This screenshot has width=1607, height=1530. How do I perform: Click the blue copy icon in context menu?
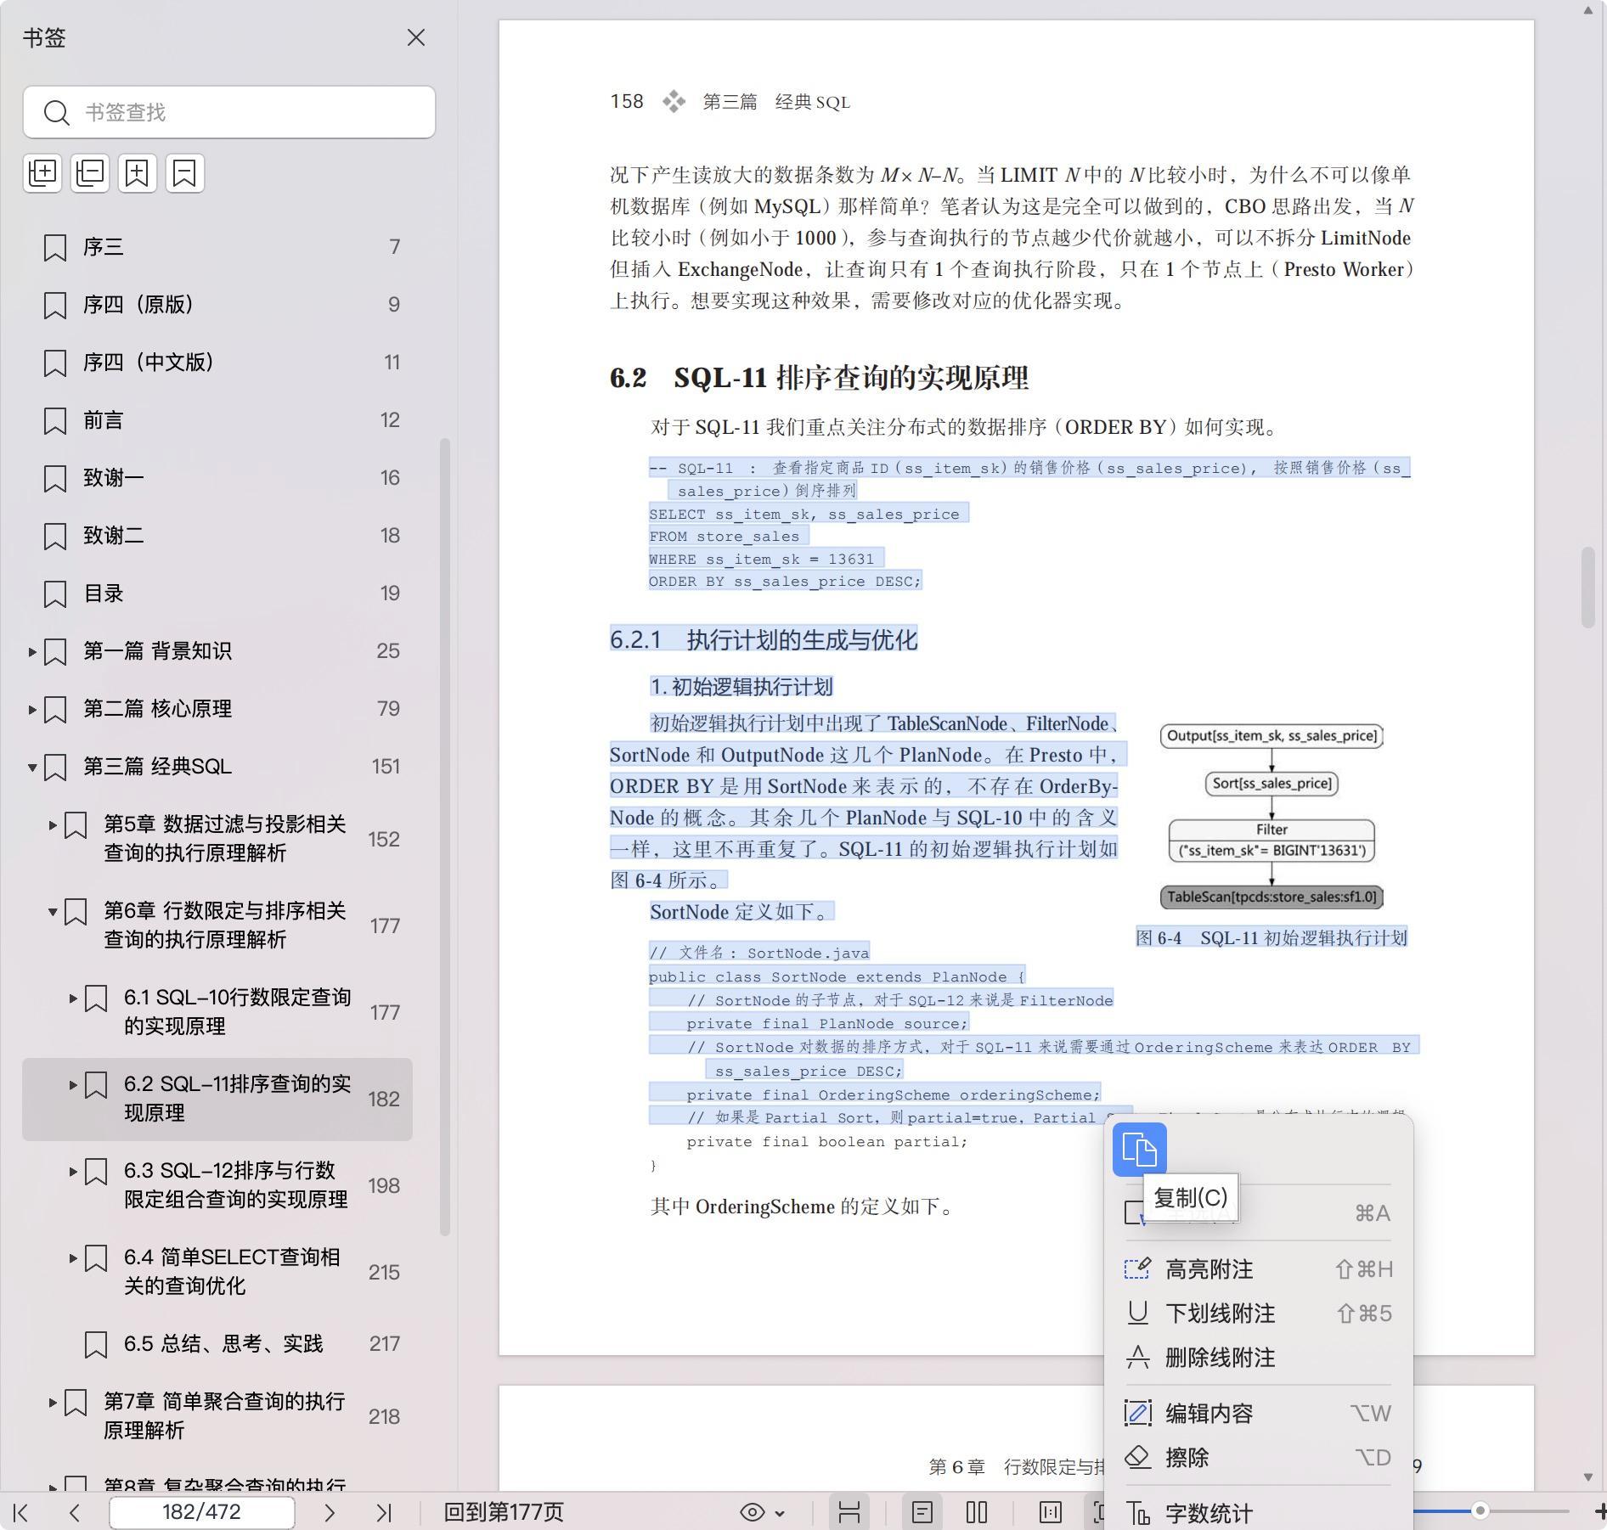point(1139,1150)
